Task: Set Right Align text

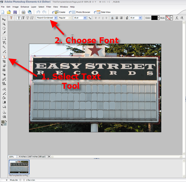Action: [x=121, y=18]
